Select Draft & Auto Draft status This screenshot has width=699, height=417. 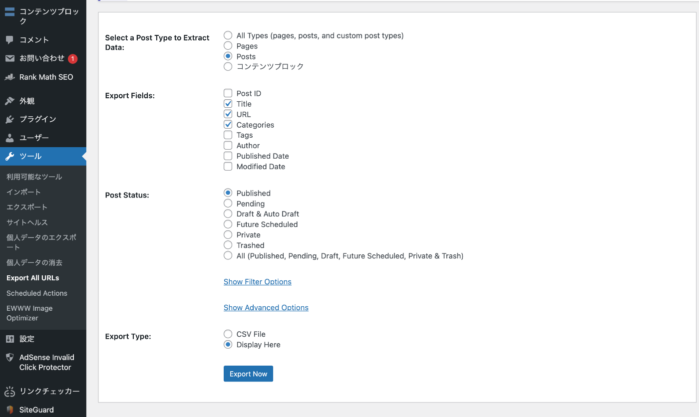pos(228,214)
